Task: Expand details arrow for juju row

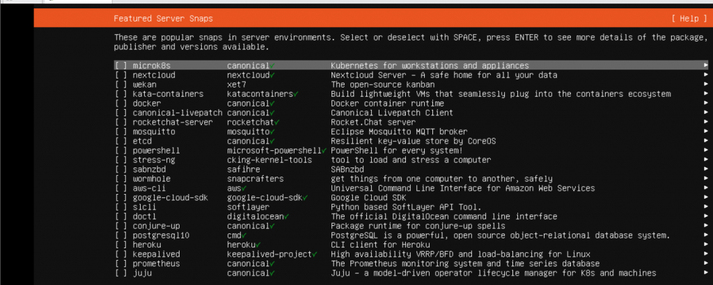Action: click(706, 272)
